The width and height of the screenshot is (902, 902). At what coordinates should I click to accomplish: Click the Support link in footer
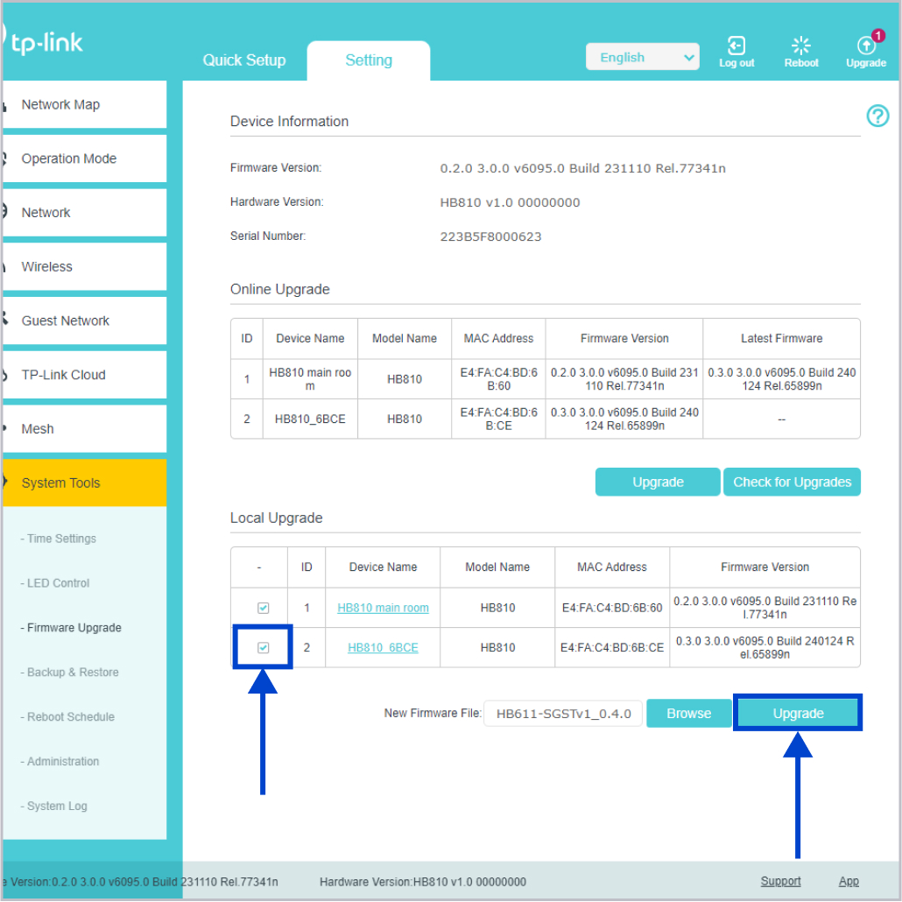point(780,881)
